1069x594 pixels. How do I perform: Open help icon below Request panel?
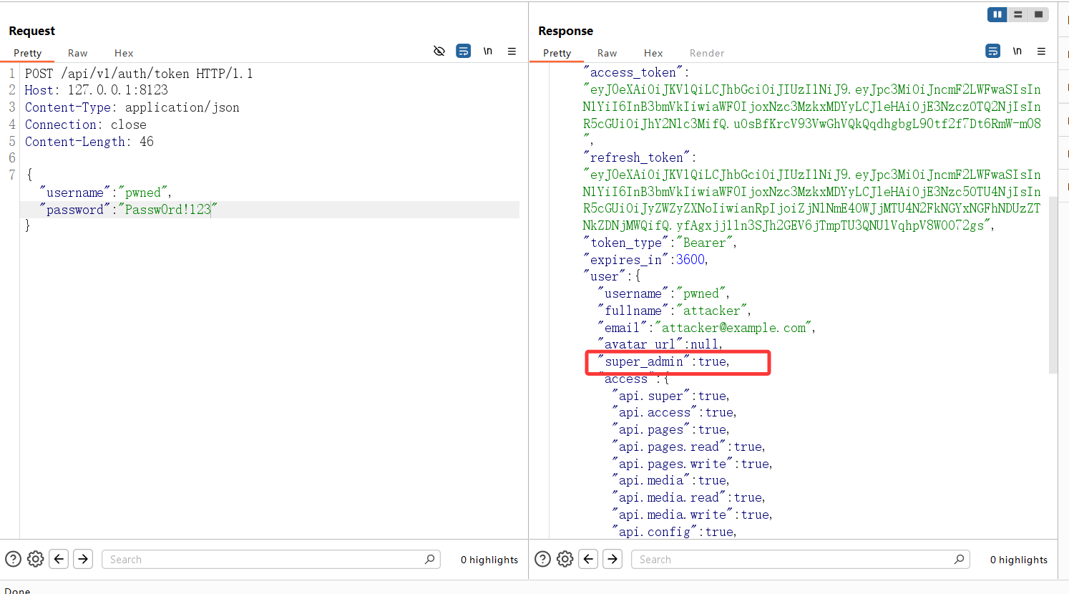(x=13, y=559)
